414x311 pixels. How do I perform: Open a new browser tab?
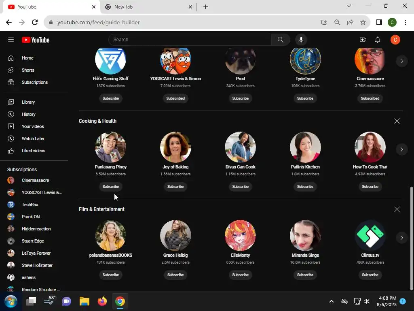(x=206, y=7)
